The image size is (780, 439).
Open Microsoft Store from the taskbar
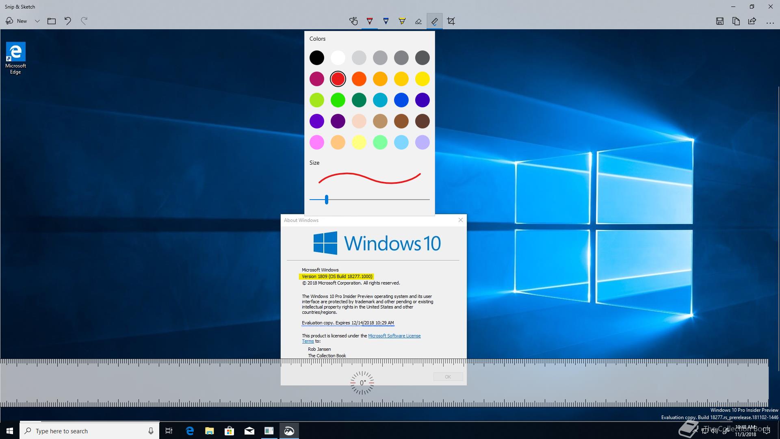tap(230, 431)
